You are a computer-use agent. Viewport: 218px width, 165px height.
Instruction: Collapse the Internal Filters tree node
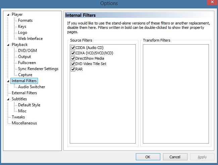click(8, 81)
